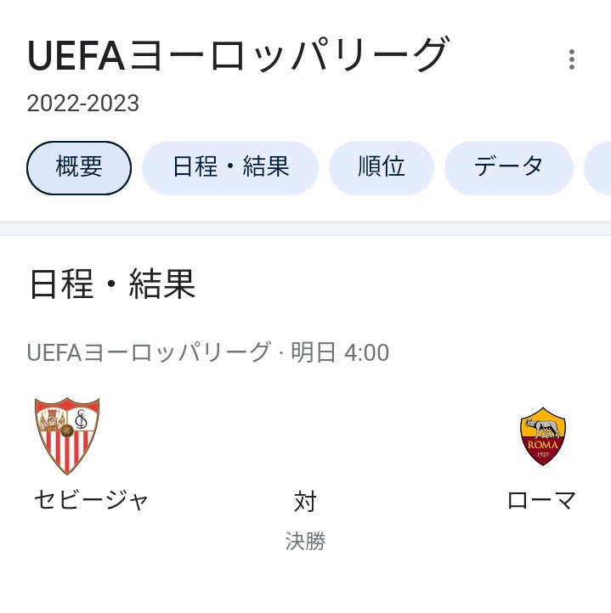Click the 対 versus text between teams

click(x=305, y=501)
